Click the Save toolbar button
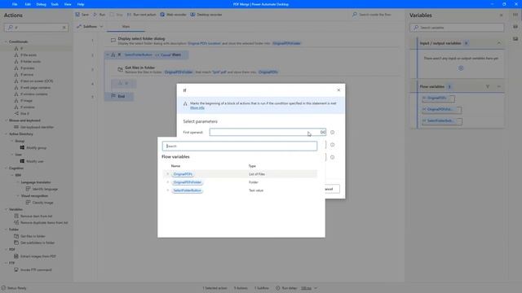This screenshot has height=293, width=522. (x=82, y=15)
